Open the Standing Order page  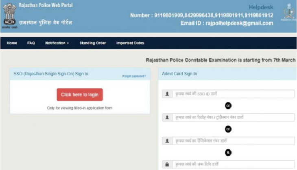[93, 43]
